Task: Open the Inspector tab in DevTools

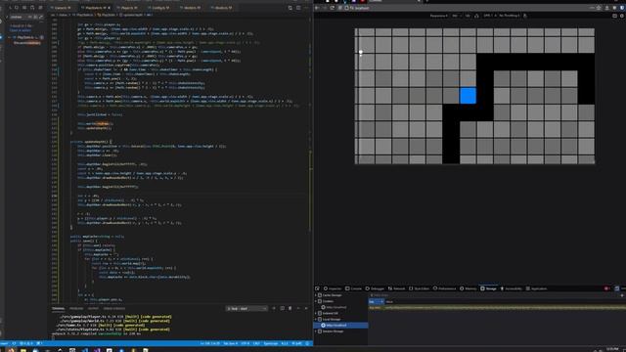Action: pyautogui.click(x=333, y=288)
